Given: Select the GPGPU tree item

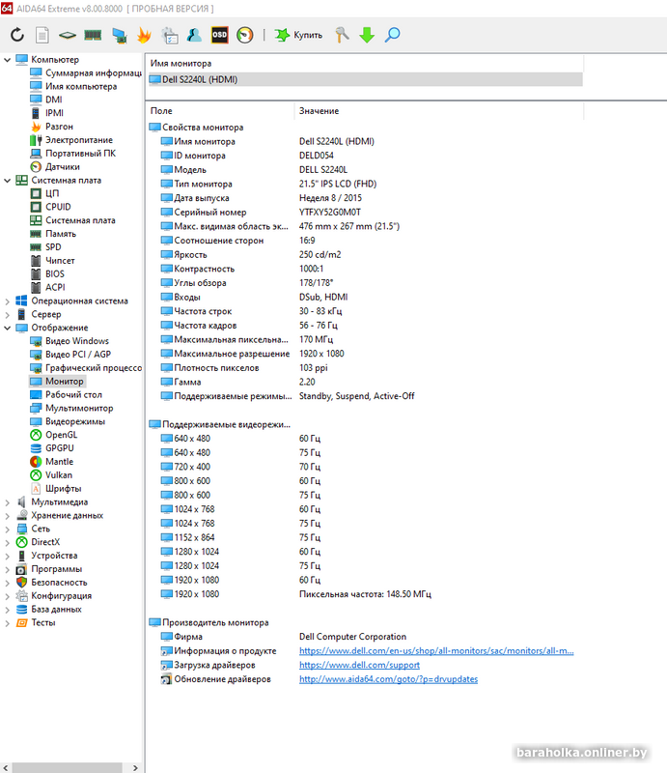Looking at the screenshot, I should pyautogui.click(x=52, y=448).
